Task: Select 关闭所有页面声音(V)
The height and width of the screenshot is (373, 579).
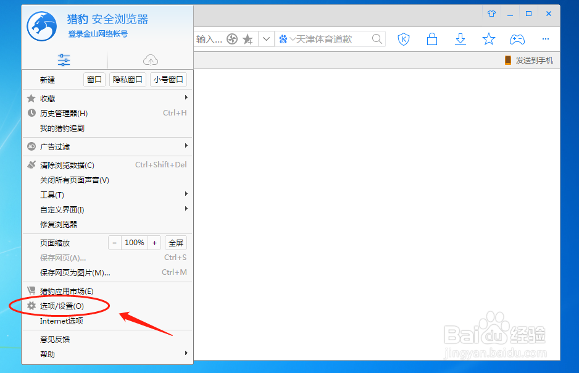Action: click(x=107, y=180)
